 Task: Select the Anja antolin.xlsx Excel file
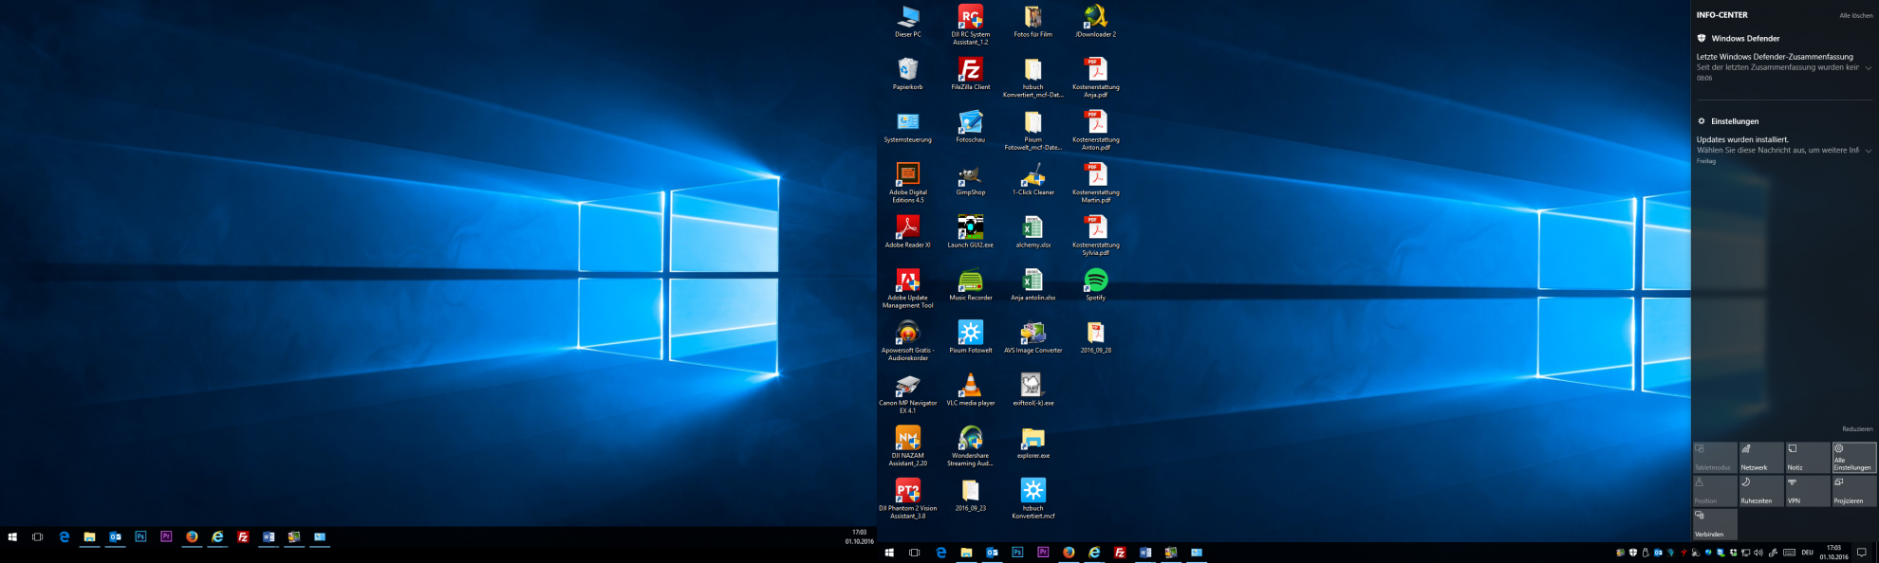pos(1033,285)
